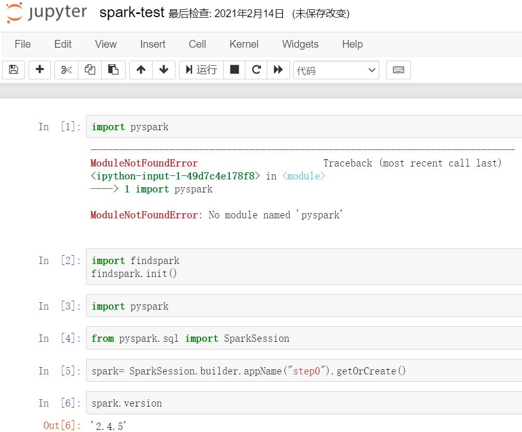
Task: Open the Insert menu
Action: (x=153, y=44)
